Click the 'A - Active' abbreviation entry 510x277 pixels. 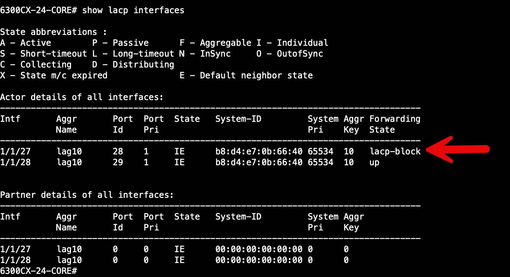(x=26, y=43)
